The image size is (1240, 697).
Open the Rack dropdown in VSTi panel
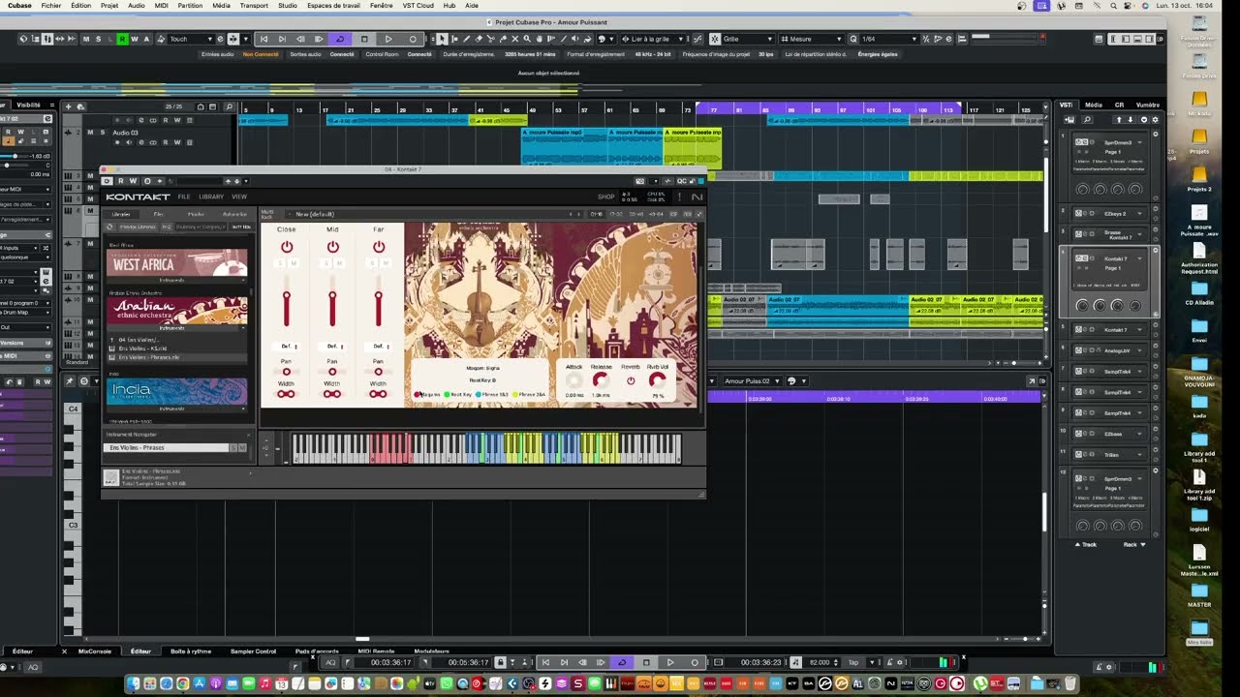1134,544
